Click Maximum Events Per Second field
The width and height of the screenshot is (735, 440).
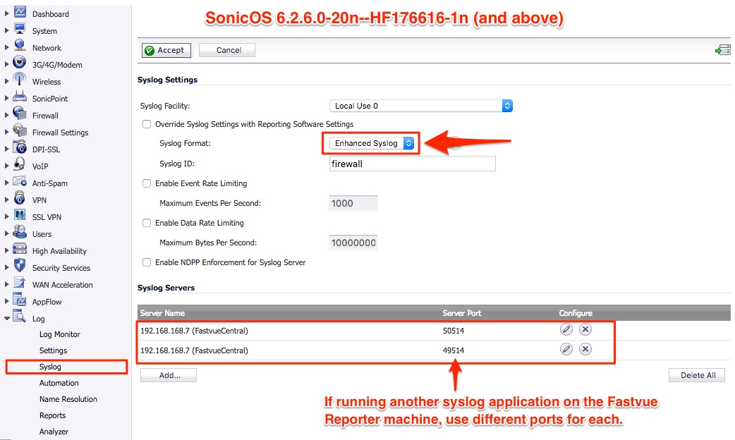point(353,203)
